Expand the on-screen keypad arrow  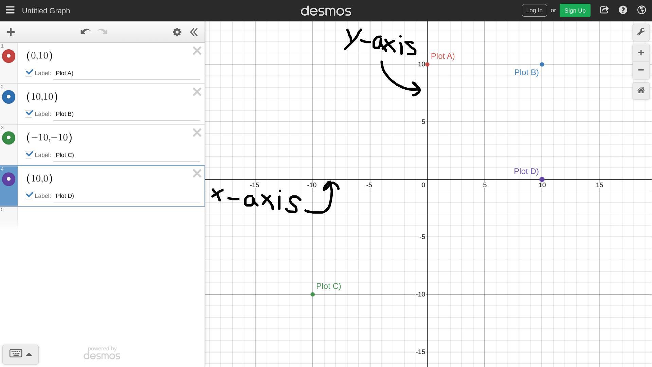click(x=29, y=354)
